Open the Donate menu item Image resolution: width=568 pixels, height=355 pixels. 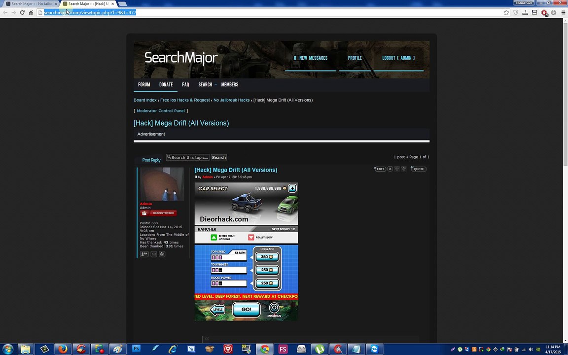(166, 85)
